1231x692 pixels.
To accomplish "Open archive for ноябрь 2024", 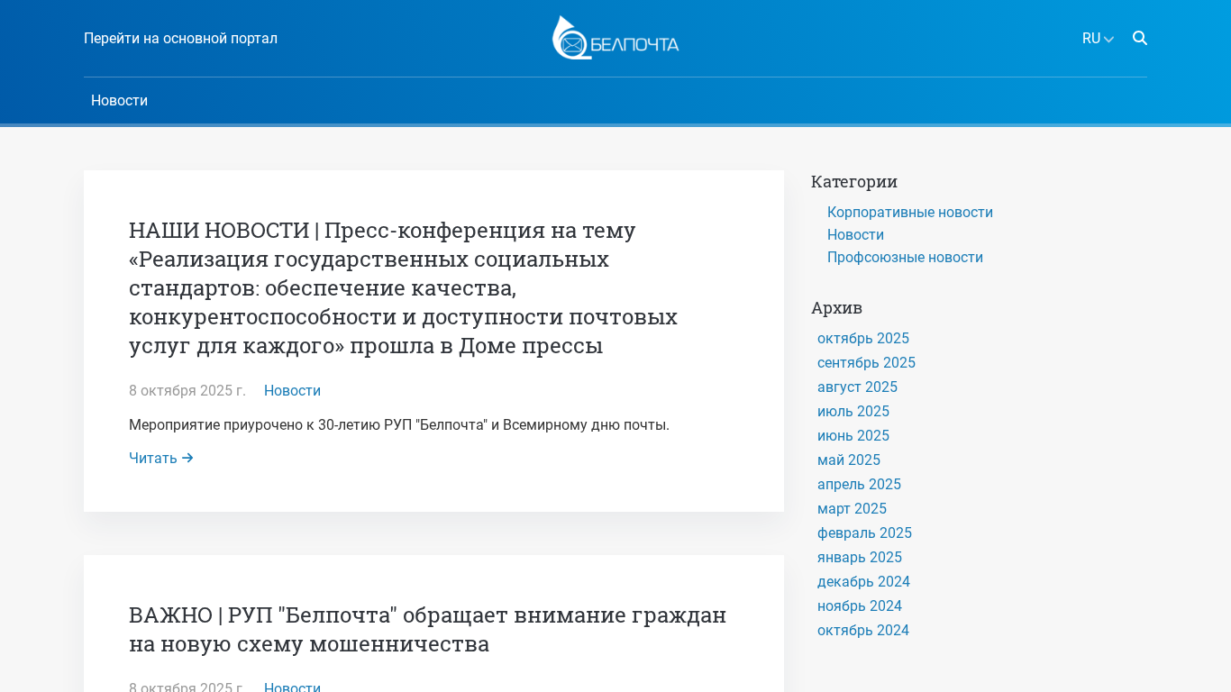I will [860, 605].
